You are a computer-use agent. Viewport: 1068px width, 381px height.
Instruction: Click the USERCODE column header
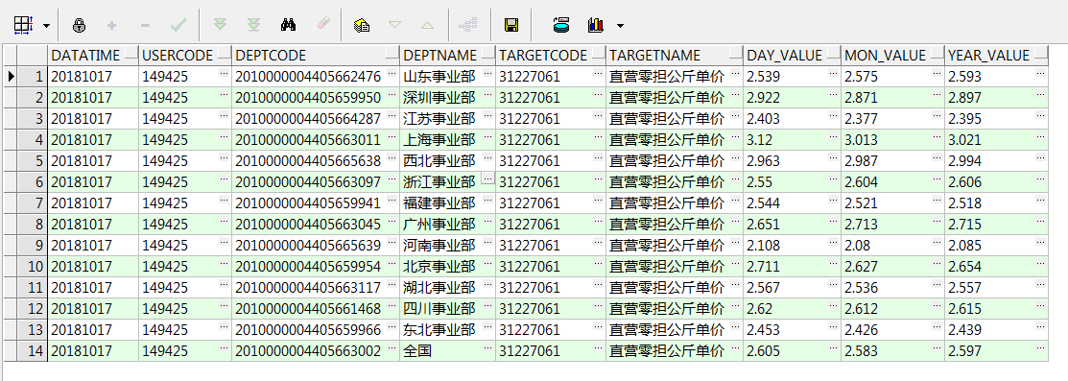[185, 56]
